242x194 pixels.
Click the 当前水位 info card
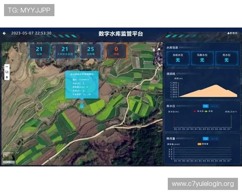click(x=178, y=58)
